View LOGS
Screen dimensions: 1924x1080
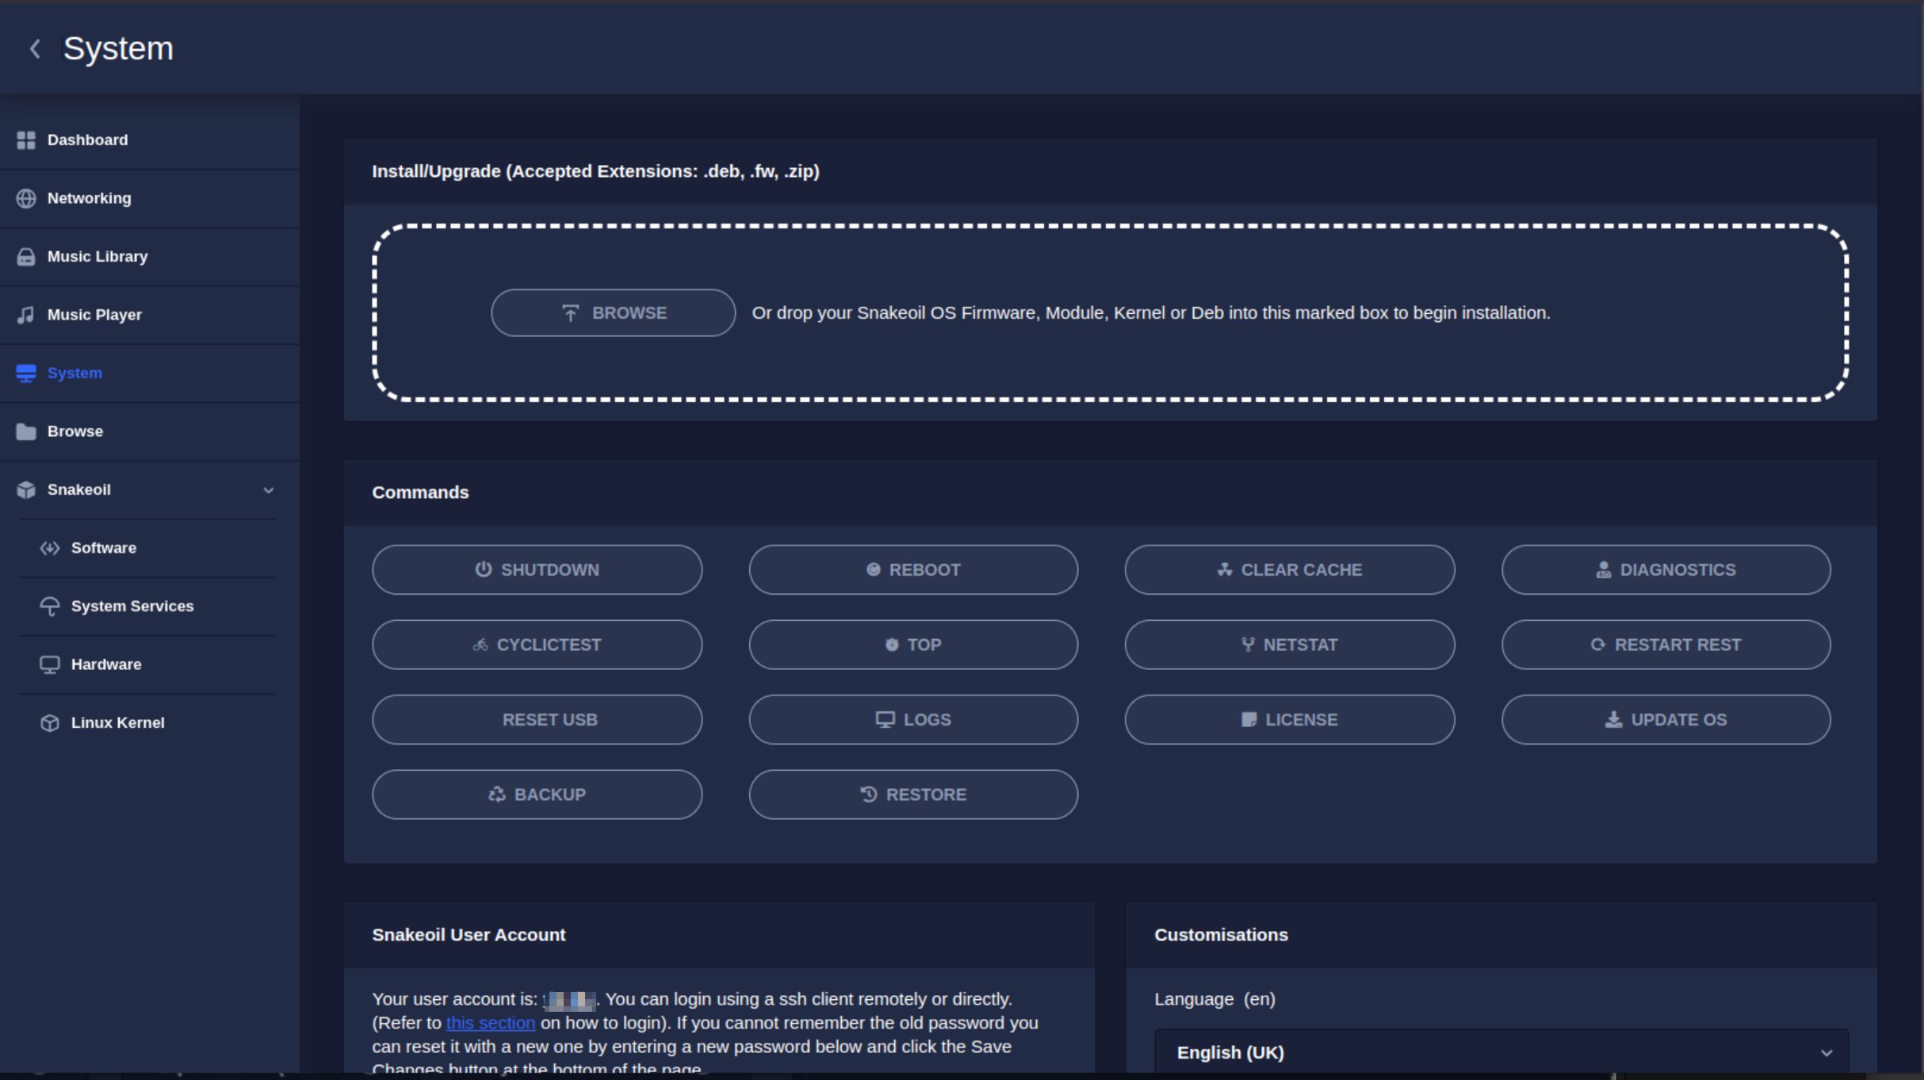point(913,719)
